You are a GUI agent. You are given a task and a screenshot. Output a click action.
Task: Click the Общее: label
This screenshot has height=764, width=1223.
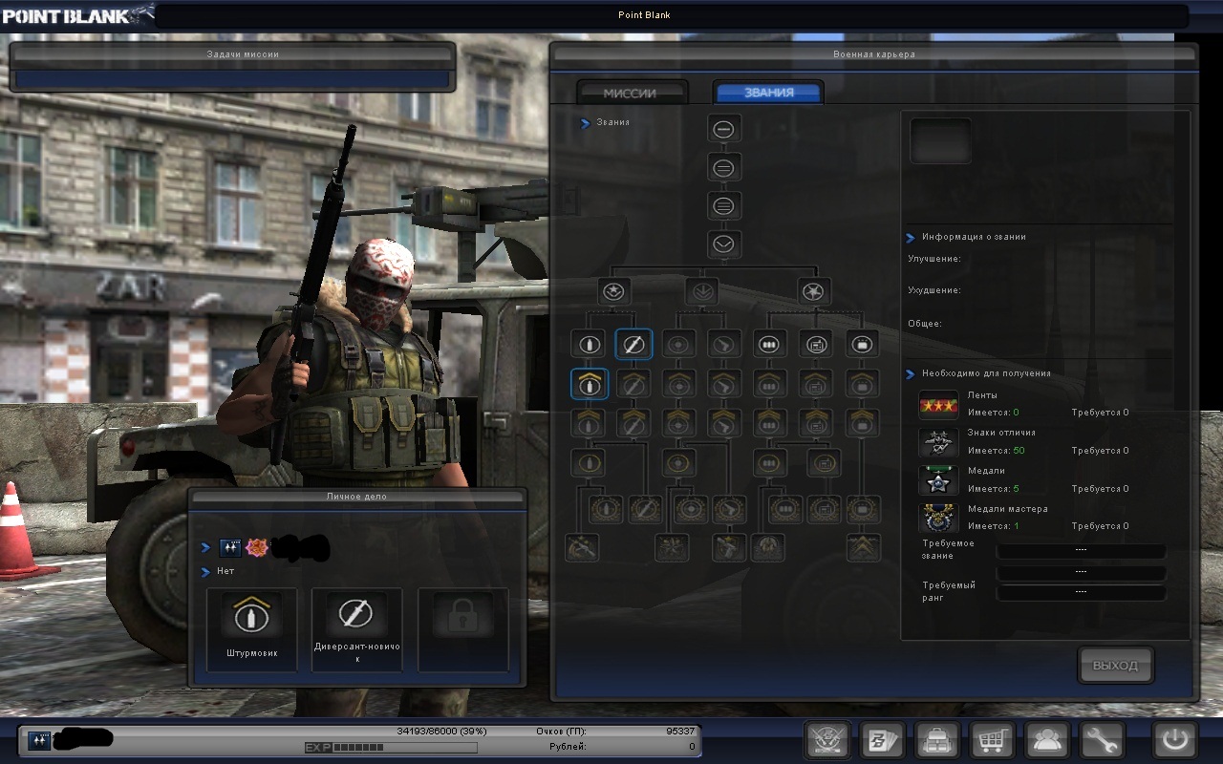click(x=925, y=324)
